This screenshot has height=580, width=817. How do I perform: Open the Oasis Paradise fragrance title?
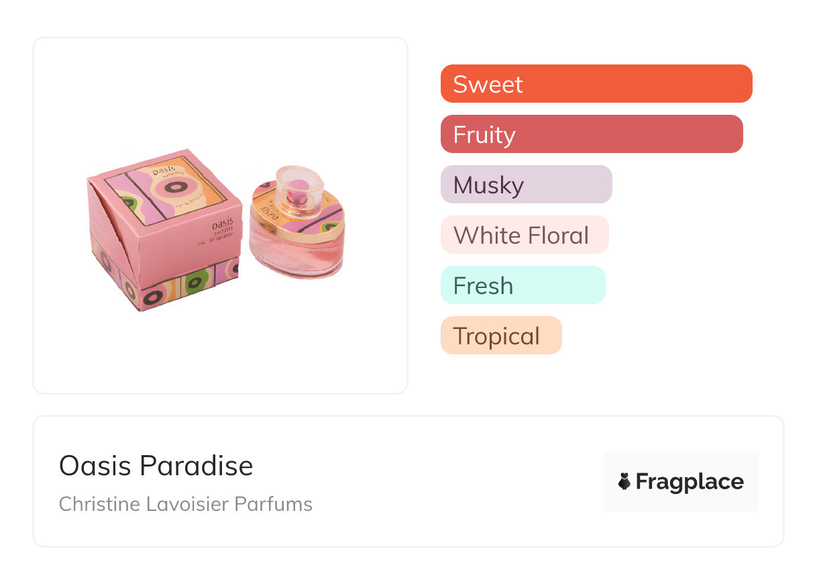pos(156,466)
